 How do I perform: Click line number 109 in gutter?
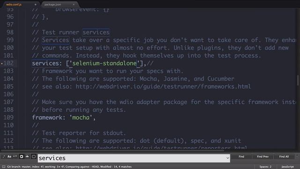[x=8, y=117]
